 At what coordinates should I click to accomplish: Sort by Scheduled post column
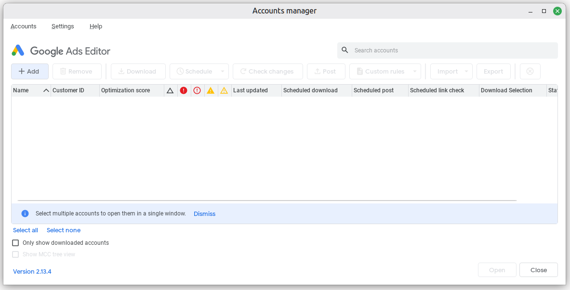[x=380, y=90]
